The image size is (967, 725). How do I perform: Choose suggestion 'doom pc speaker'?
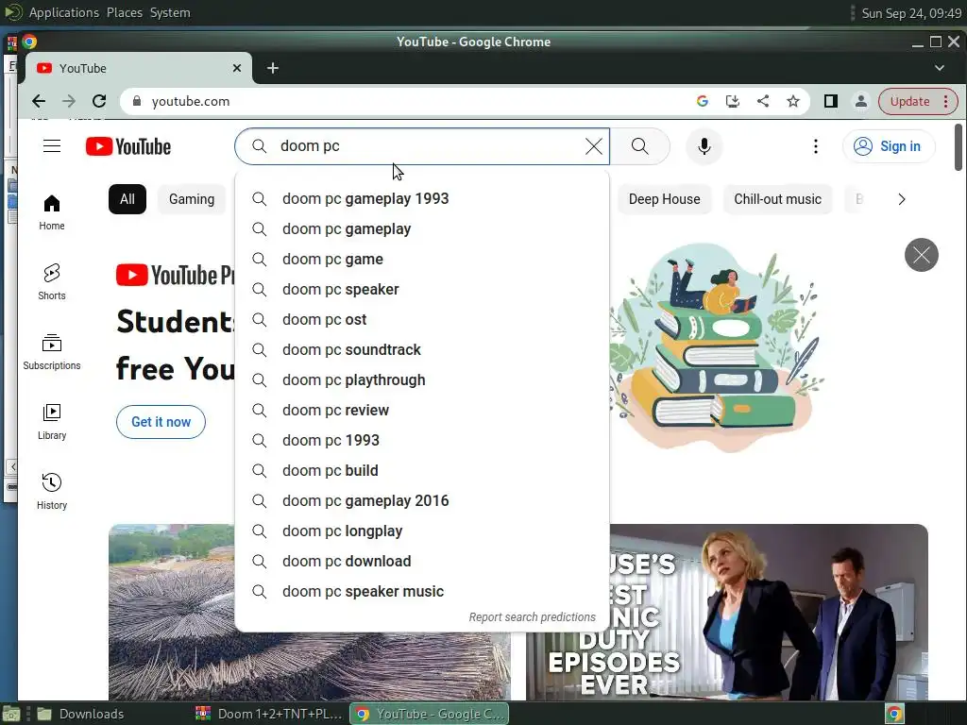pos(422,289)
